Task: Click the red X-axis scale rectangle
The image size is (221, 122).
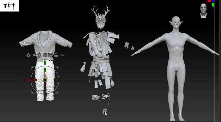Action: click(x=35, y=80)
